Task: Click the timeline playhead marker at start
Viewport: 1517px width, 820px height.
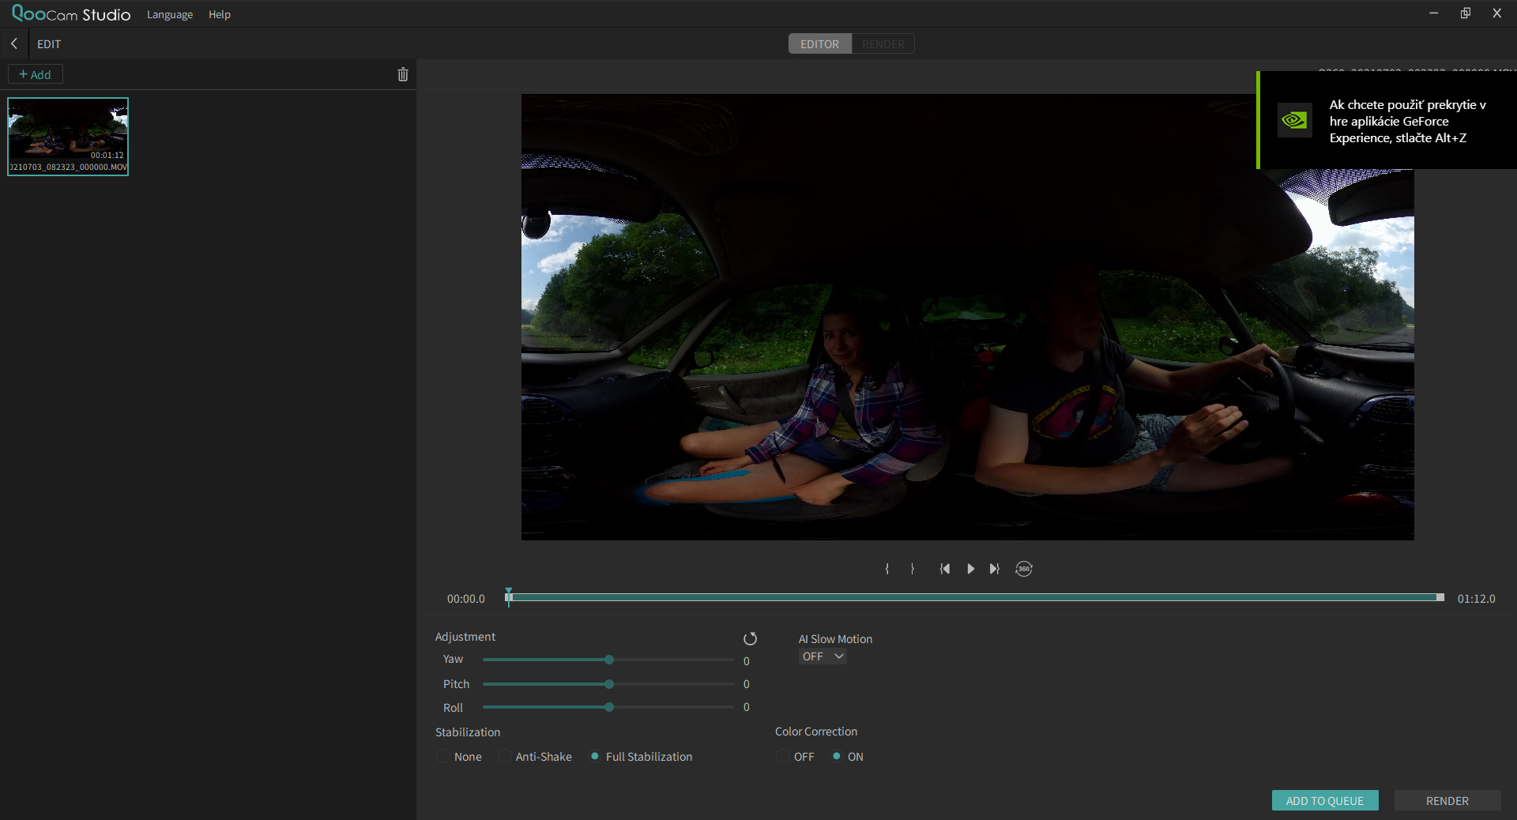Action: (x=509, y=597)
